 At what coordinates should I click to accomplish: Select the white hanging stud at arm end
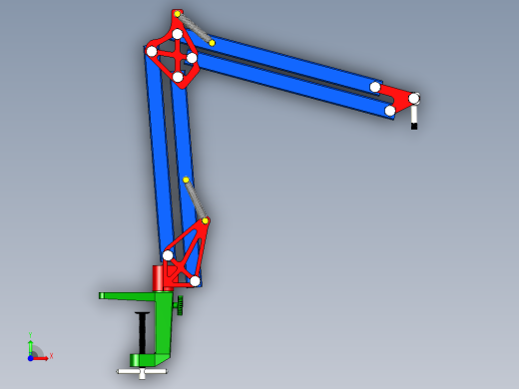click(x=414, y=114)
